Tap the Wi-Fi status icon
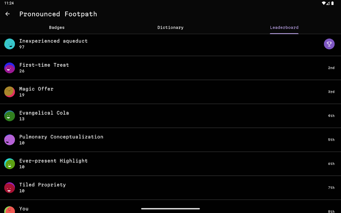The image size is (341, 213). 324,3
